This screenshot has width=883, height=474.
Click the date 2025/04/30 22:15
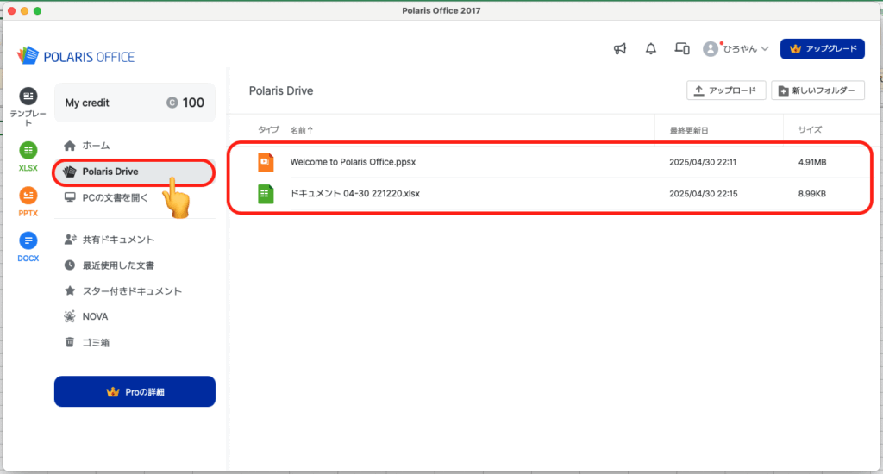[704, 194]
